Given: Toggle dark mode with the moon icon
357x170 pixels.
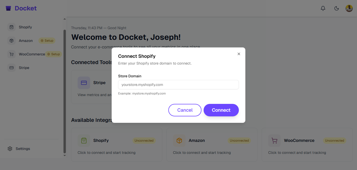Looking at the screenshot, I should pyautogui.click(x=337, y=8).
